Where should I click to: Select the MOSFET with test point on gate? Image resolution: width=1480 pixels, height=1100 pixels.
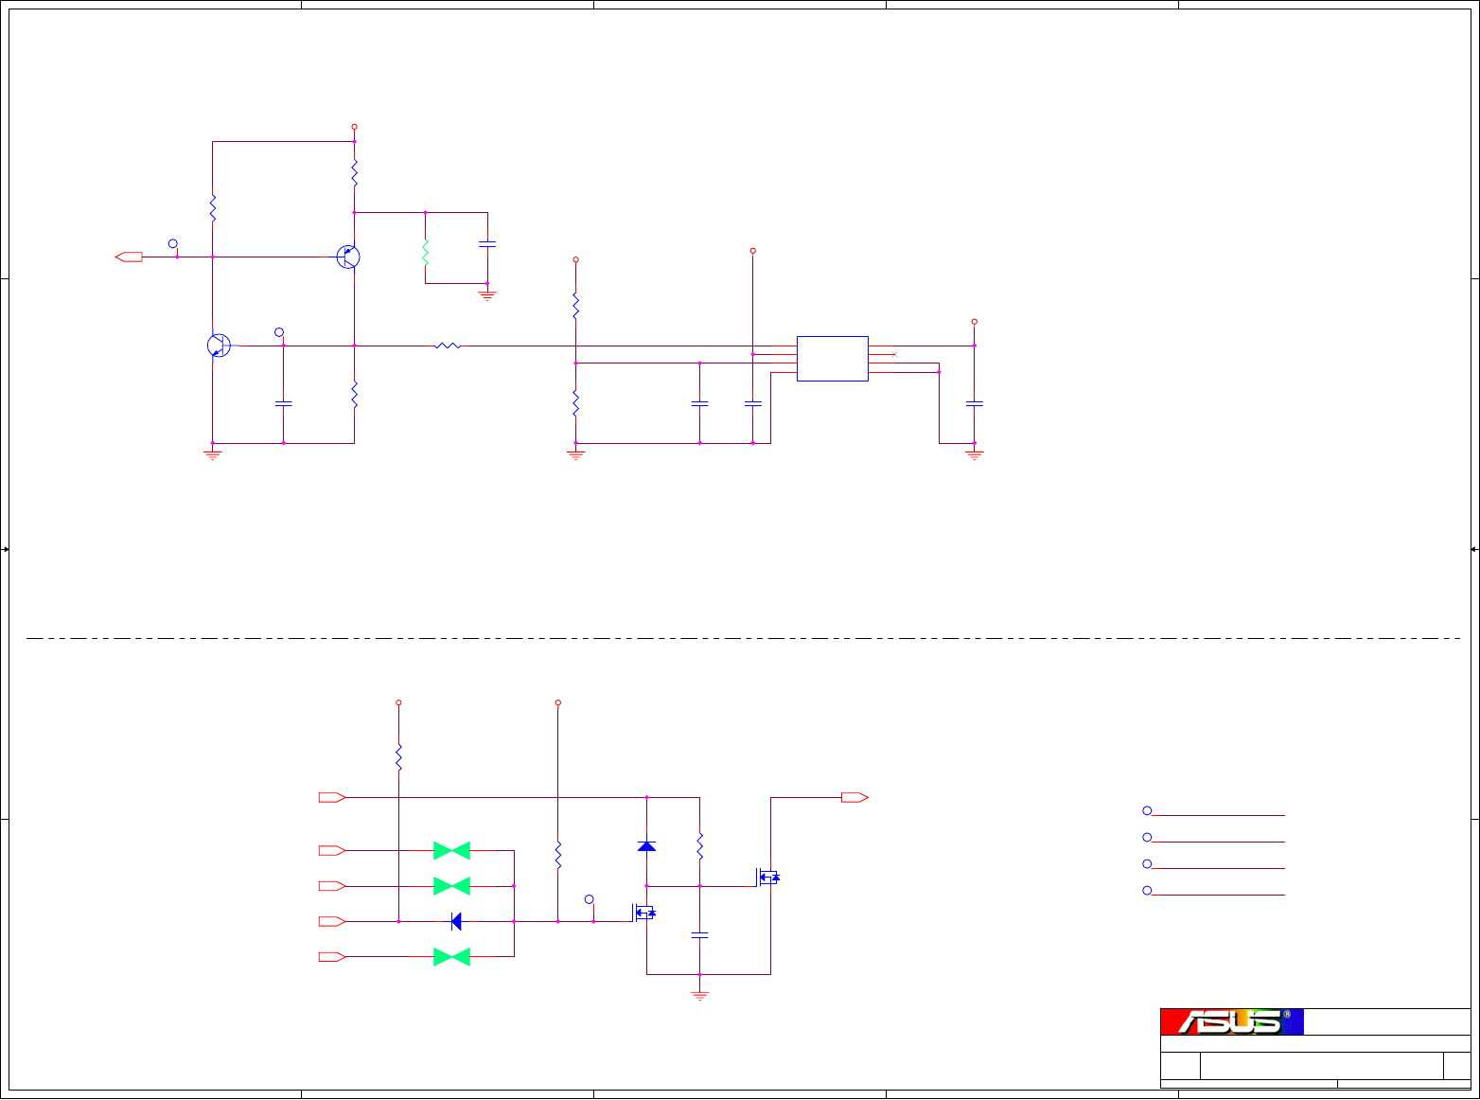(x=643, y=913)
